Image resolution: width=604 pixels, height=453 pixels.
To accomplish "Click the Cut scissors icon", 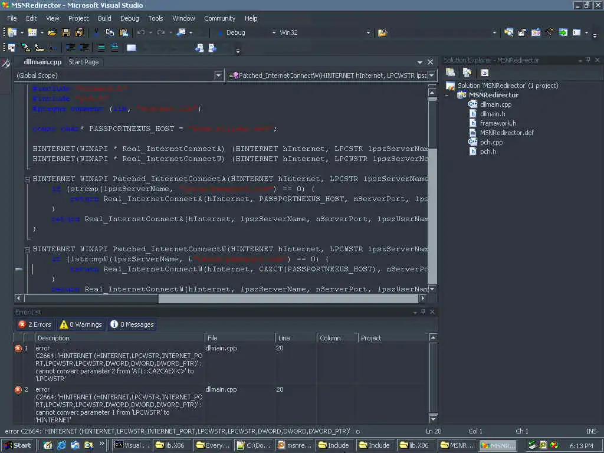I will [96, 32].
